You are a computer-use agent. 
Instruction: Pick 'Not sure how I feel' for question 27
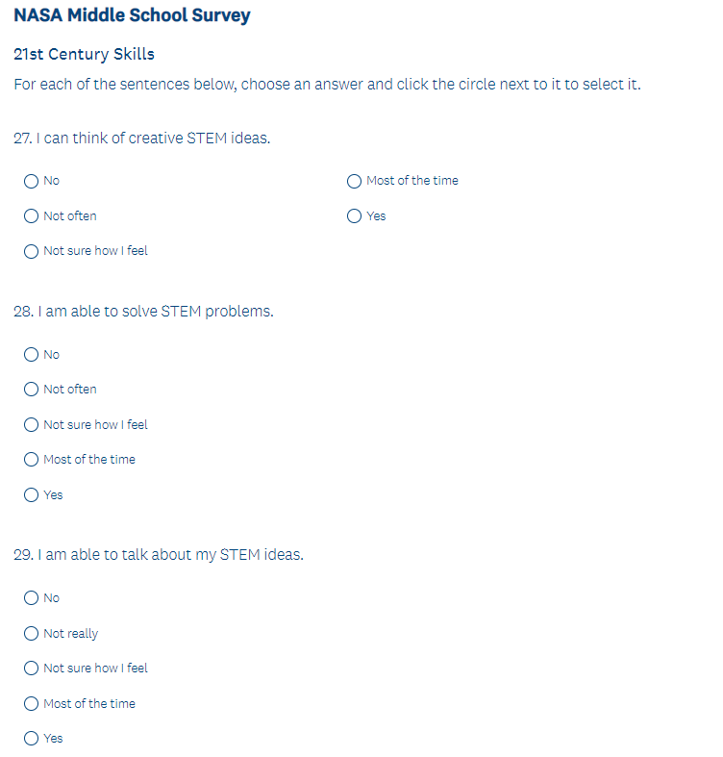pos(32,251)
